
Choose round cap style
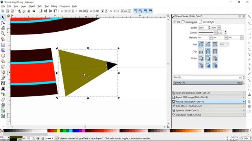tap(208, 51)
